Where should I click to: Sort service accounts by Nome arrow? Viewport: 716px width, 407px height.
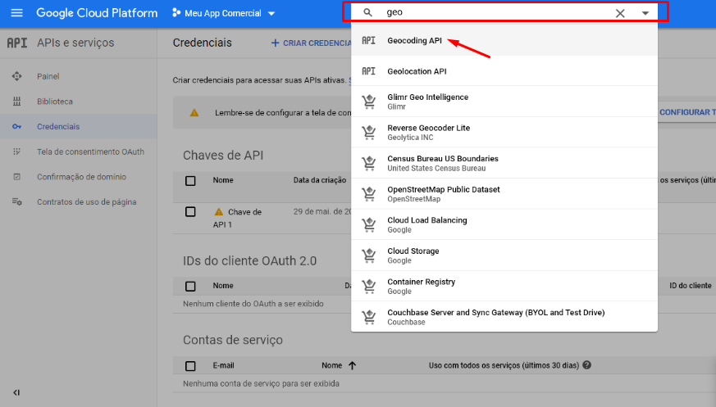352,365
